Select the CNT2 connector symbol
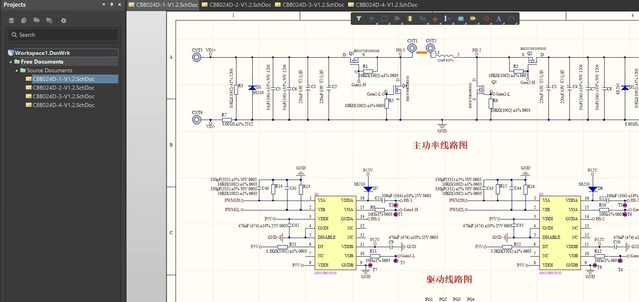The width and height of the screenshot is (639, 302). [430, 48]
